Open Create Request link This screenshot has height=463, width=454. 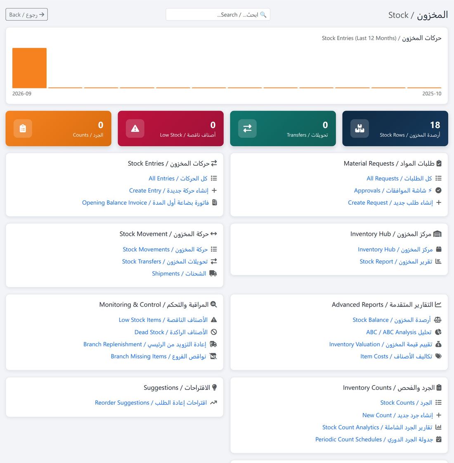click(x=390, y=202)
